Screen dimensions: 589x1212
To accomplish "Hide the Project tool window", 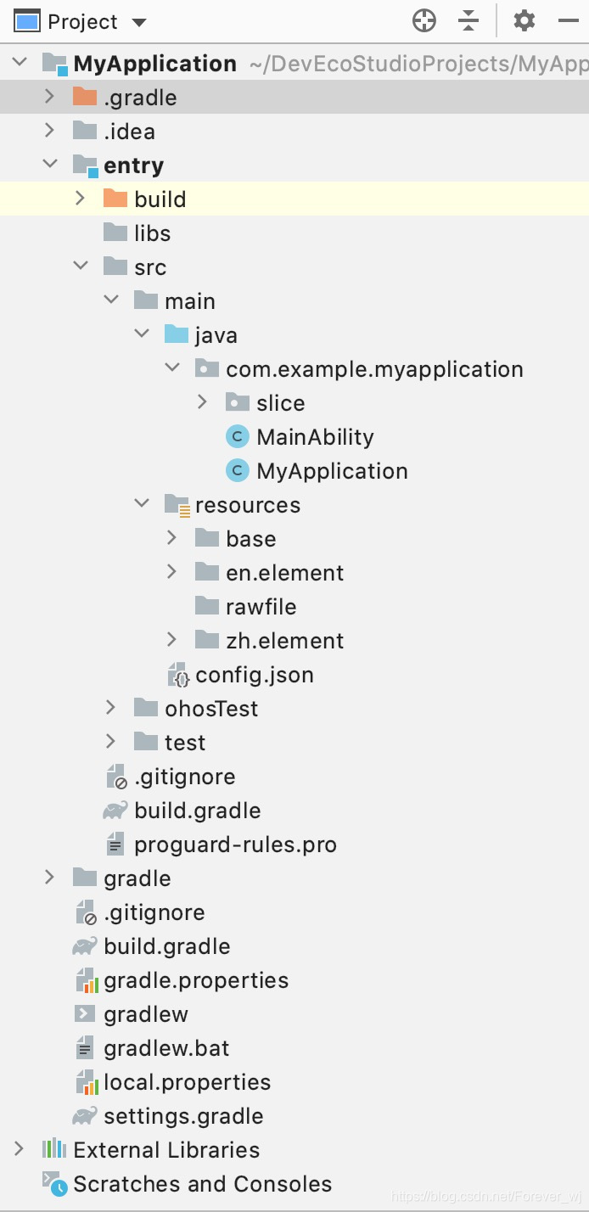I will click(568, 21).
